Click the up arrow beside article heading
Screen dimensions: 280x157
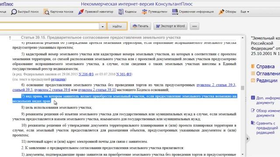pyautogui.click(x=10, y=38)
